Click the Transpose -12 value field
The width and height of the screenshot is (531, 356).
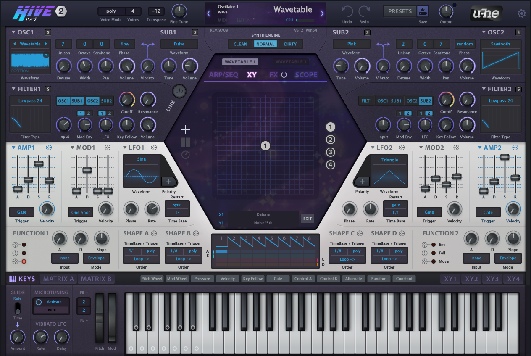tap(156, 11)
